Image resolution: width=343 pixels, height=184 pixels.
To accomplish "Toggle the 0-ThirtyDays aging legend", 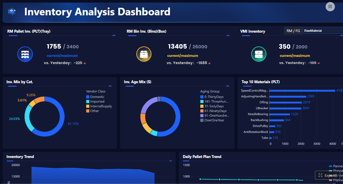I will coord(212,97).
